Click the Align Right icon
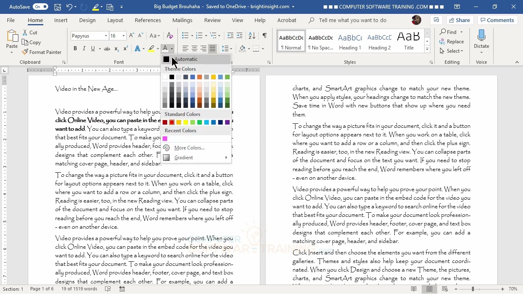 pos(203,49)
